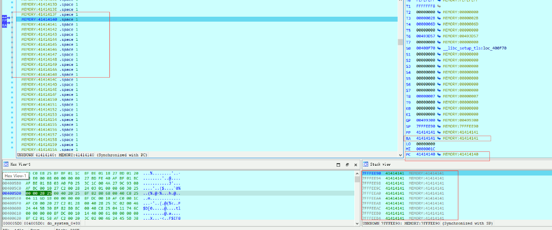Select the Stack view tab title
Viewport: 552px width, 230px height.
380,164
